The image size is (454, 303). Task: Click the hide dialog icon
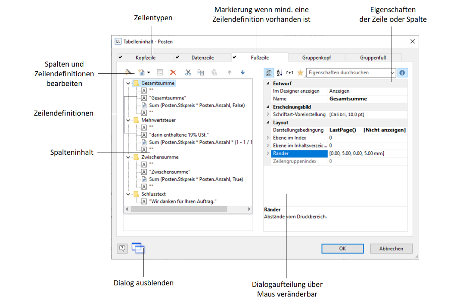click(x=138, y=248)
